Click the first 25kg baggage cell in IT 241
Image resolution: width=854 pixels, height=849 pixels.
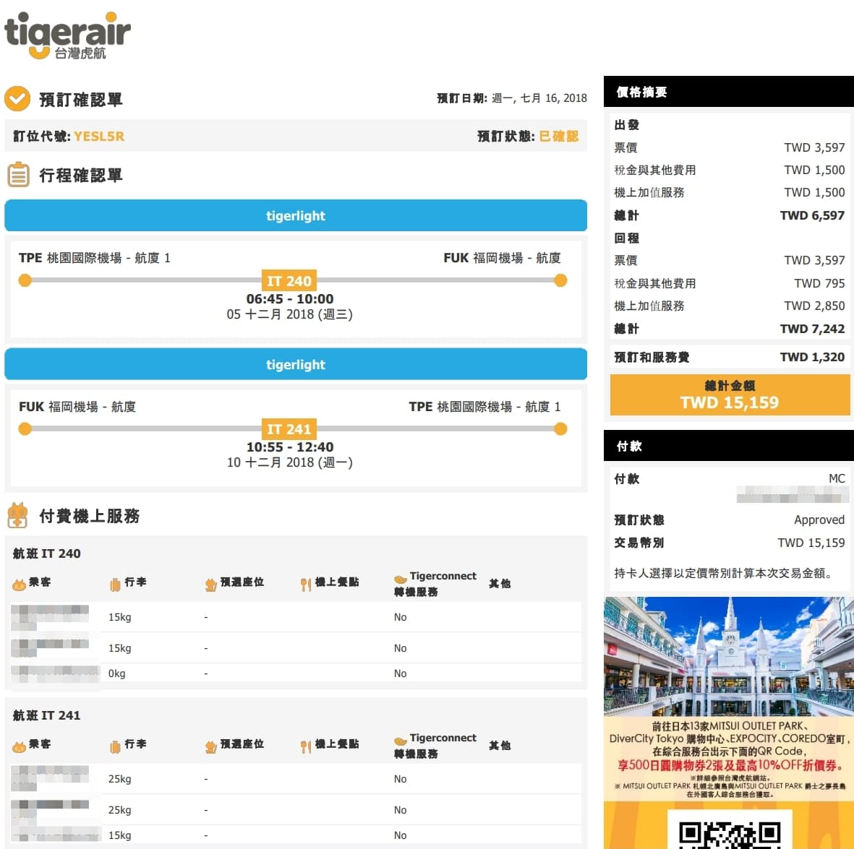pos(119,779)
